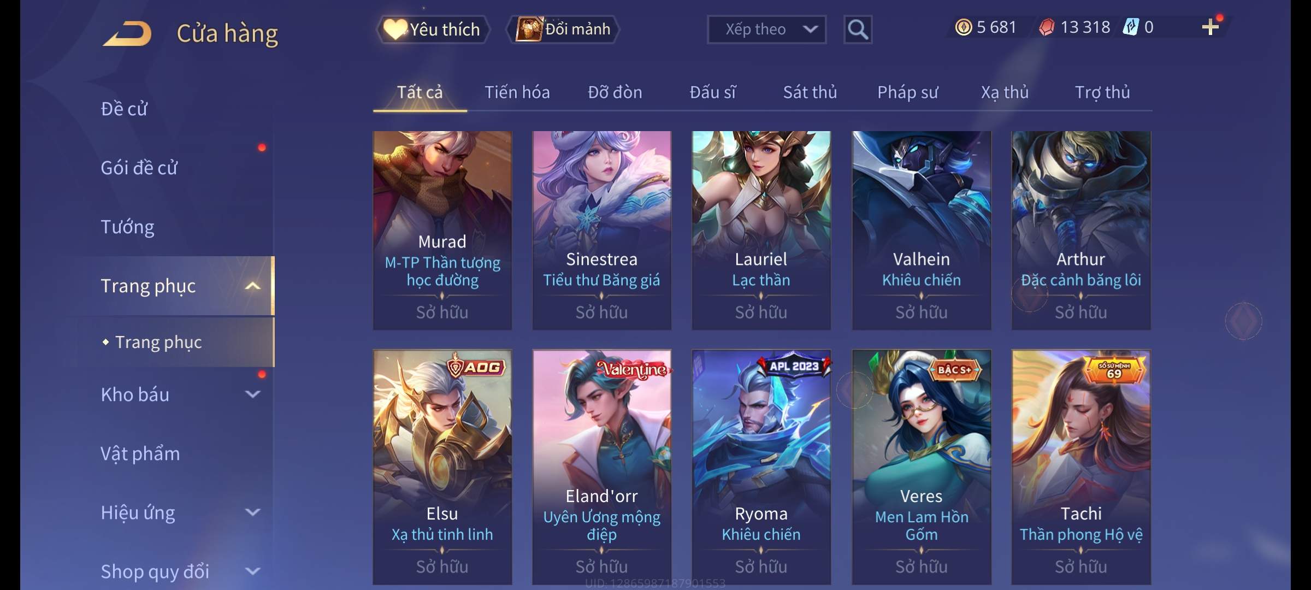The image size is (1311, 590).
Task: Click the gold coin balance icon
Action: click(964, 27)
